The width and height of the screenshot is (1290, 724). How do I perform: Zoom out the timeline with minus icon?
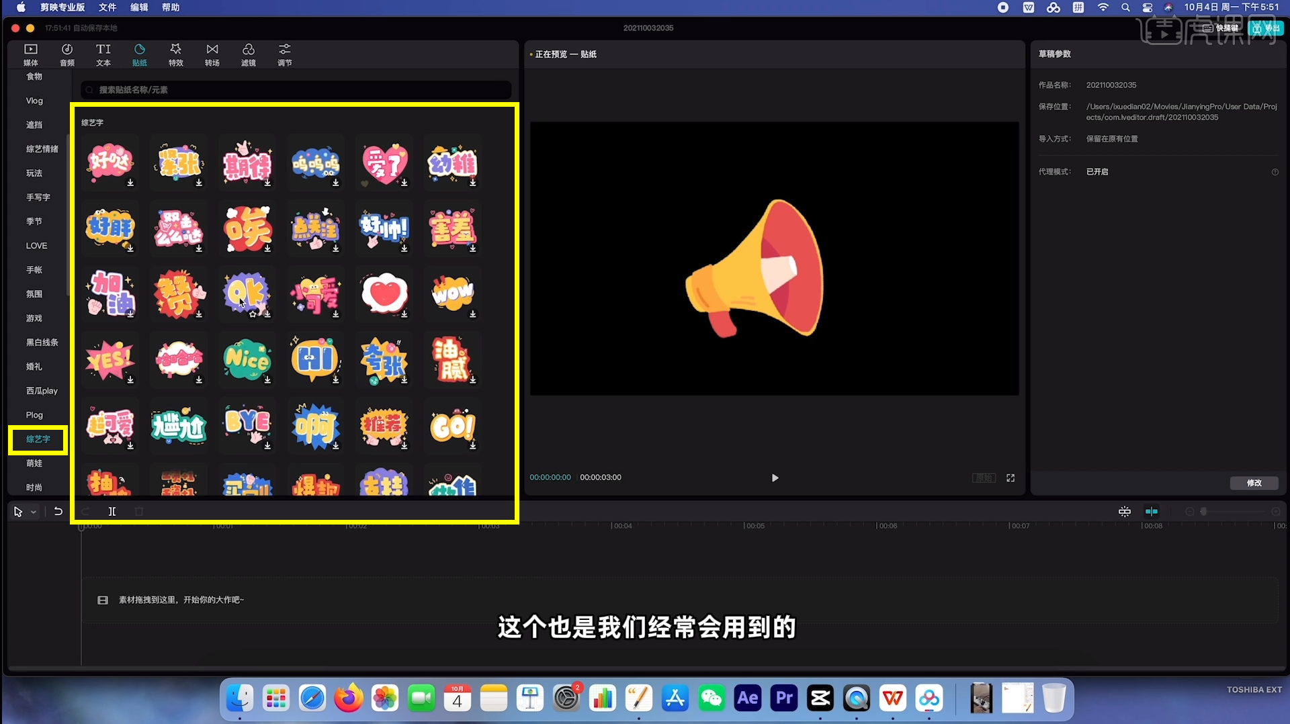pos(1189,511)
